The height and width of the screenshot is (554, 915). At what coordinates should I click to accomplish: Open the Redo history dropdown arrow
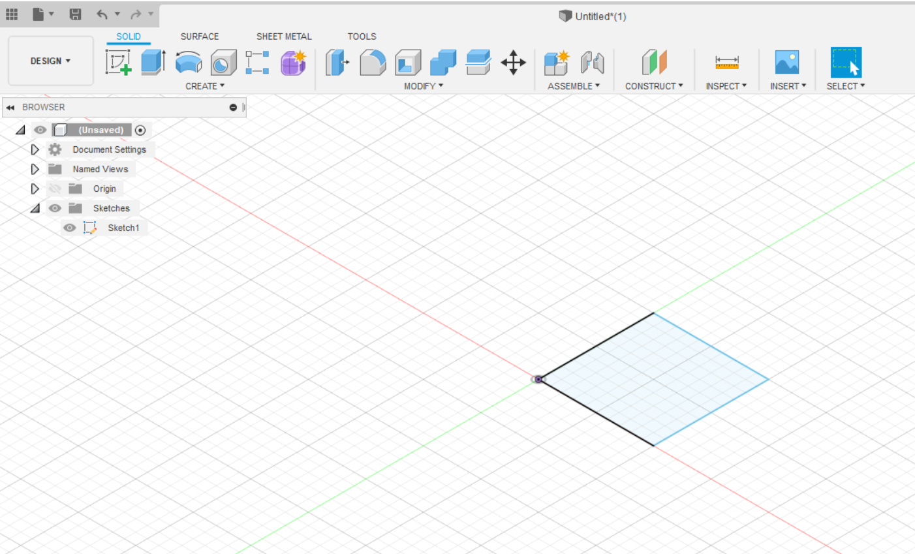pyautogui.click(x=151, y=14)
